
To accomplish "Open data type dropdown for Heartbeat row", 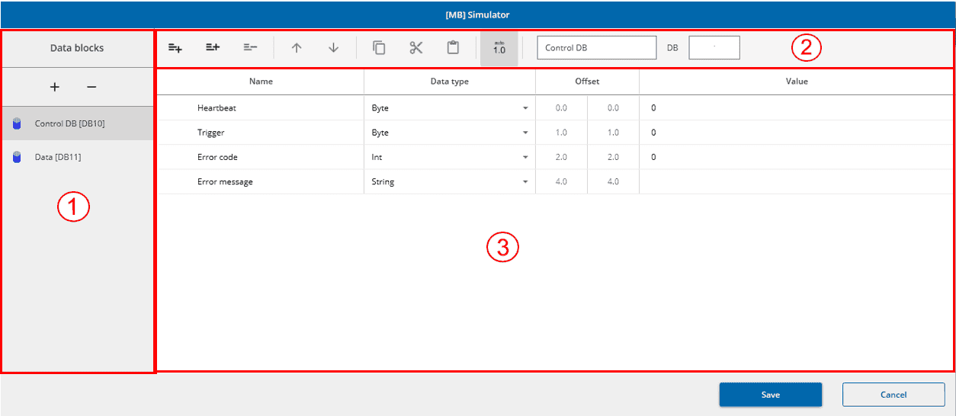I will [525, 108].
